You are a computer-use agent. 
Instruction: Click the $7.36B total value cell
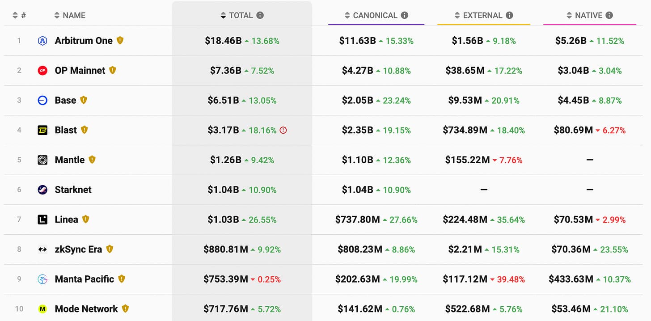(x=226, y=71)
